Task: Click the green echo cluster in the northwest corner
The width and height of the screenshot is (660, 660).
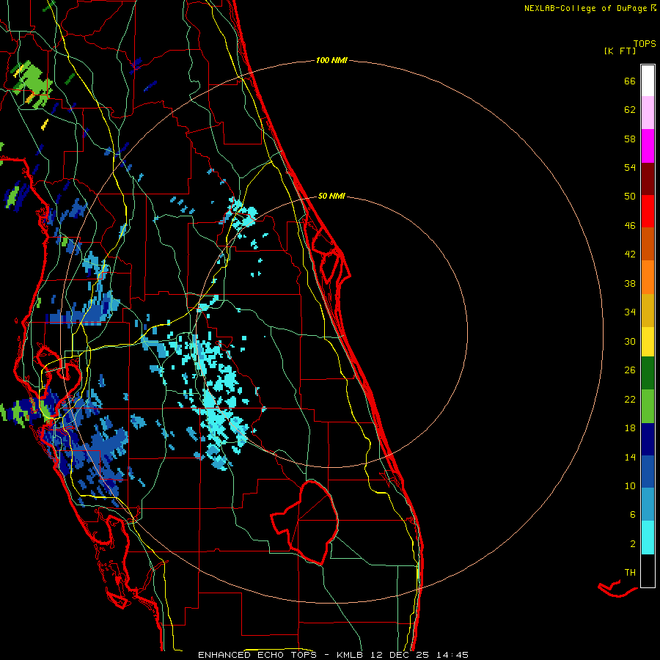Action: pos(32,84)
